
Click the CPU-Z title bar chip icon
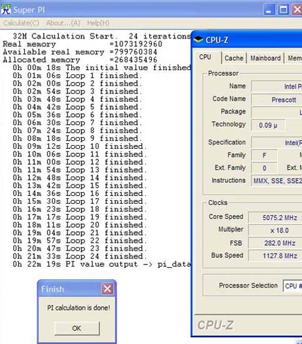point(198,39)
